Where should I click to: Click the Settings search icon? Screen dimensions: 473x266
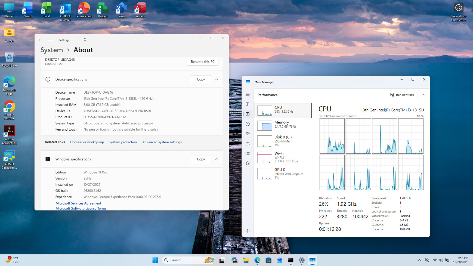(85, 40)
